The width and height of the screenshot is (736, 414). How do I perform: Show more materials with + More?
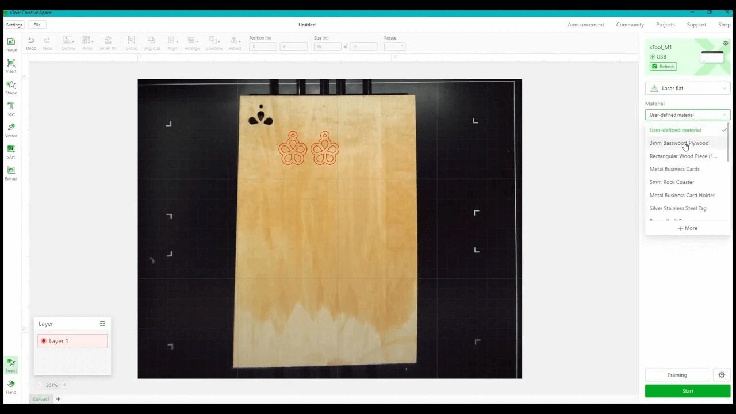tap(688, 228)
